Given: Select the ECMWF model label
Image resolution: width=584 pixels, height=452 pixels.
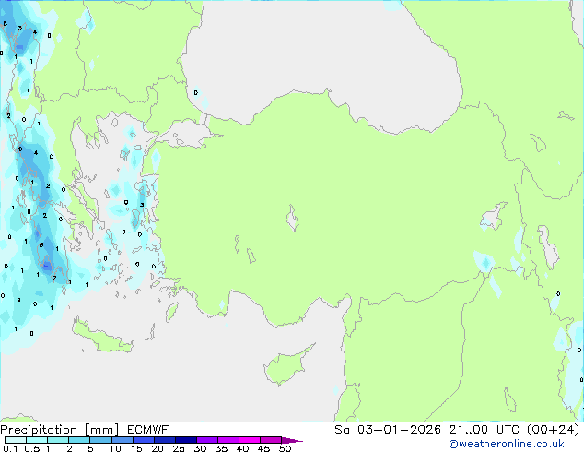Looking at the screenshot, I should pos(148,430).
